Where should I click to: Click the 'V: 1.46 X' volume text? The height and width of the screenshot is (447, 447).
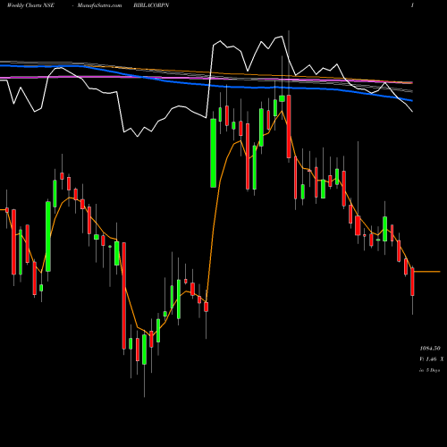(432, 359)
